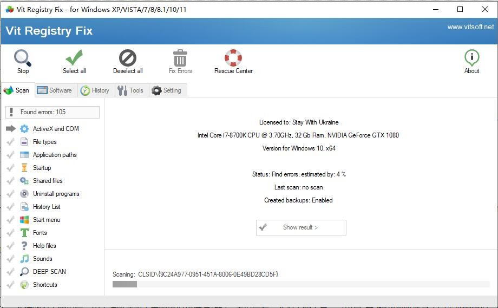Open the Rescue Center lifebuoy

coord(233,58)
